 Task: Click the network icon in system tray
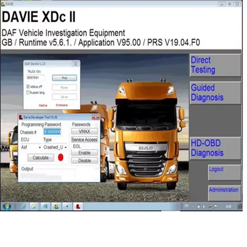[x=210, y=206]
